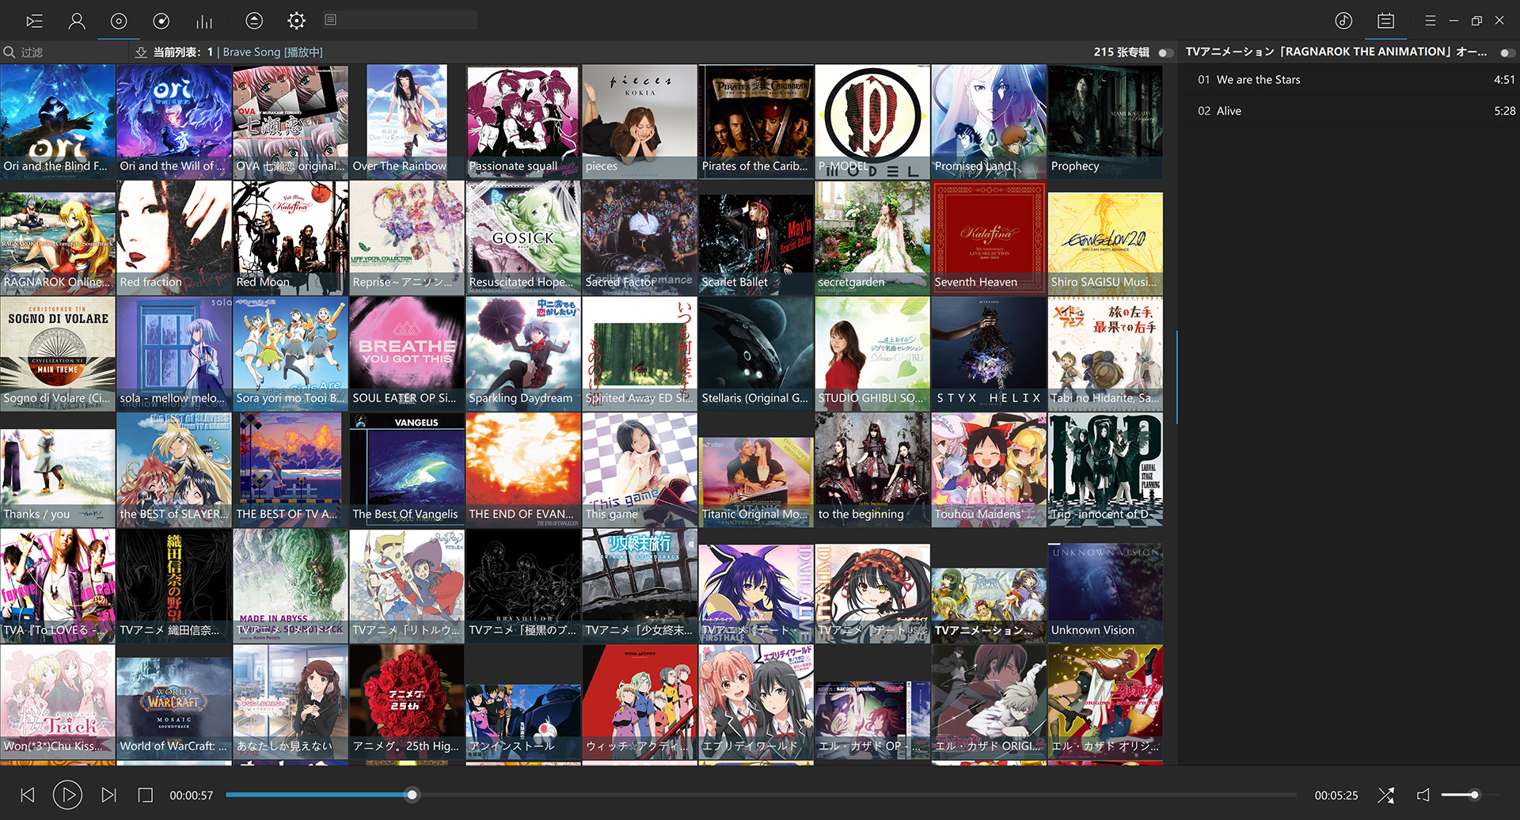Toggle shuffle playback icon
The image size is (1520, 820).
[1386, 795]
